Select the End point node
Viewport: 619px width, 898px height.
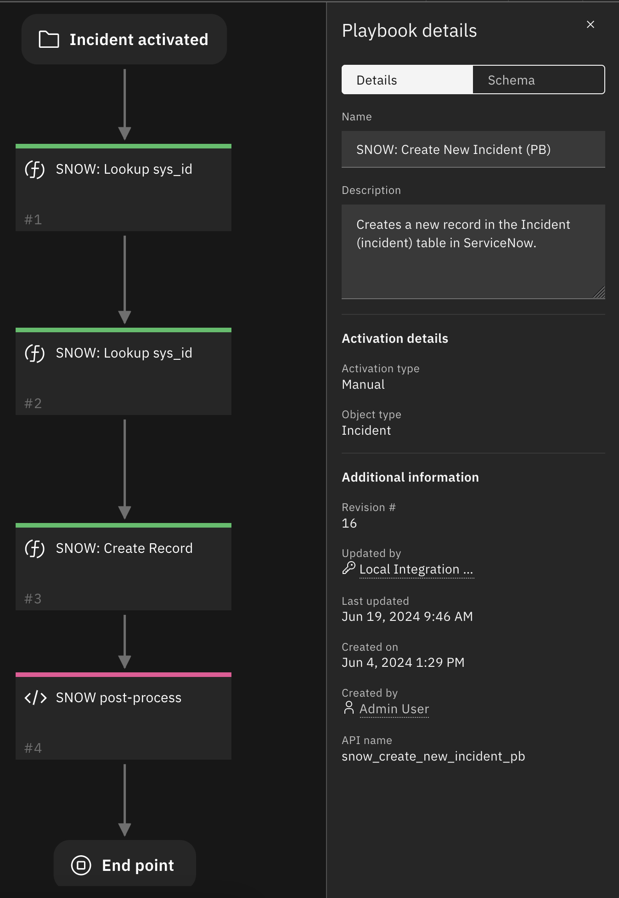click(x=138, y=865)
